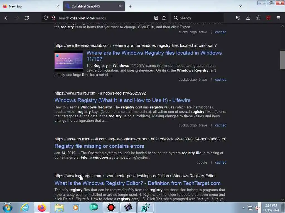Image resolution: width=285 pixels, height=213 pixels.
Task: Open cached copy of answers.microsoft.com result
Action: click(221, 163)
